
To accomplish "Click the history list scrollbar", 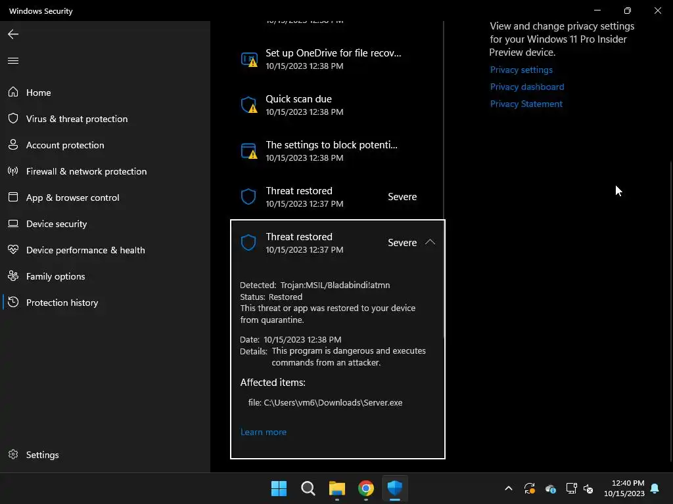I will click(x=444, y=179).
